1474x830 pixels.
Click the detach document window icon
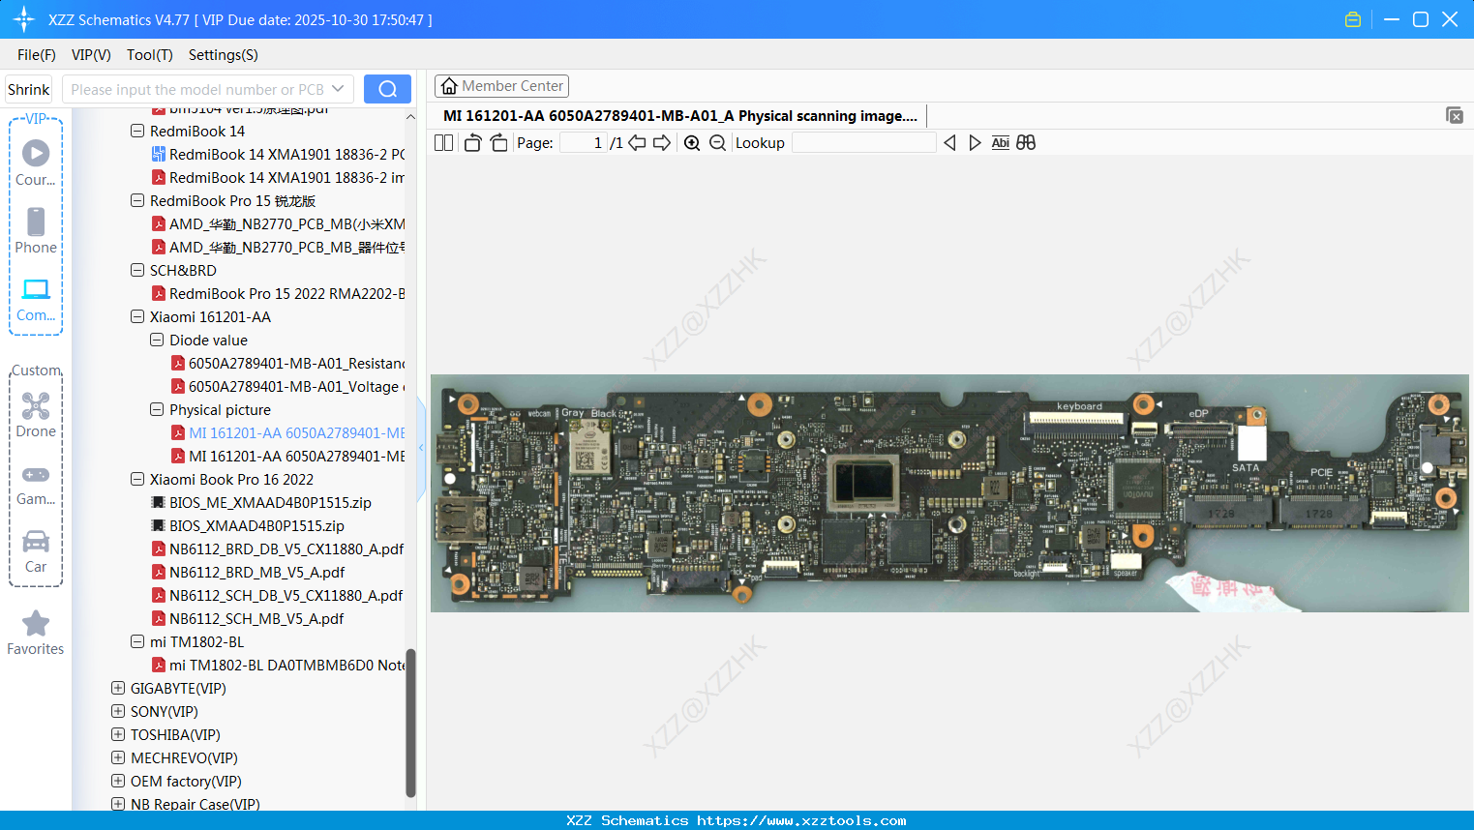click(x=1455, y=115)
